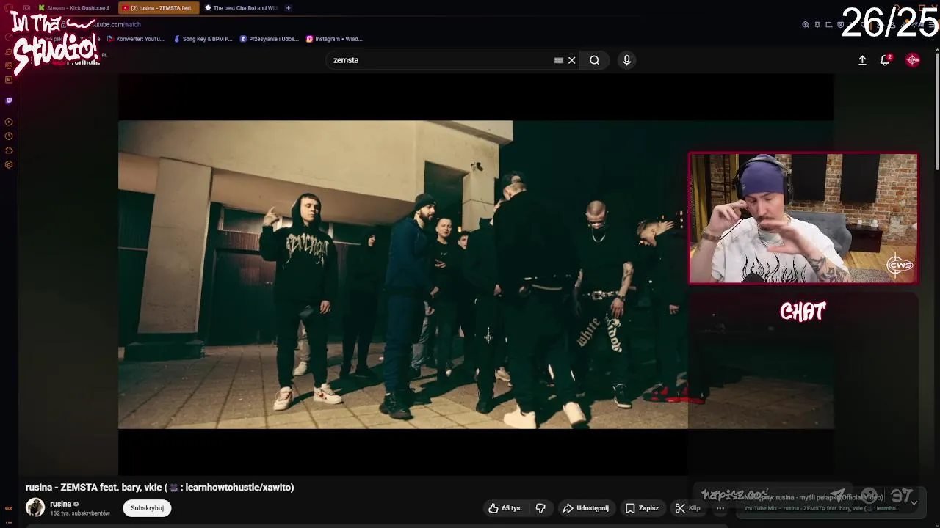Open the Song Key & BPM bookmark
This screenshot has width=940, height=528.
pos(203,39)
